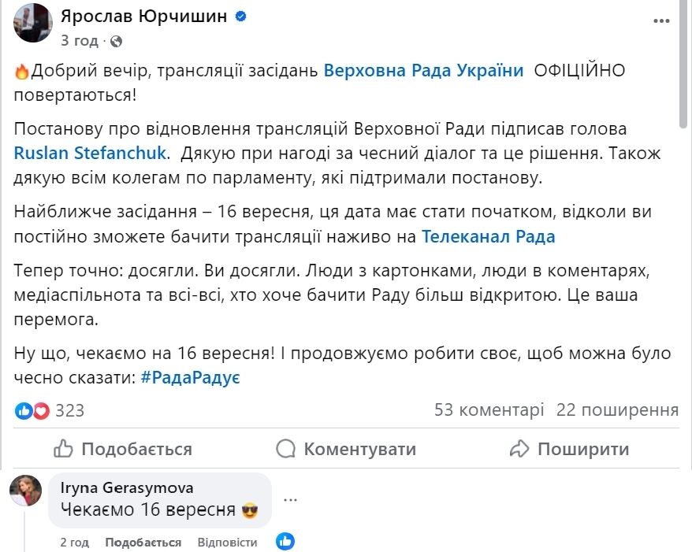The height and width of the screenshot is (552, 692).
Task: Open options menu on Iryna Gerasymova's comment
Action: point(291,499)
